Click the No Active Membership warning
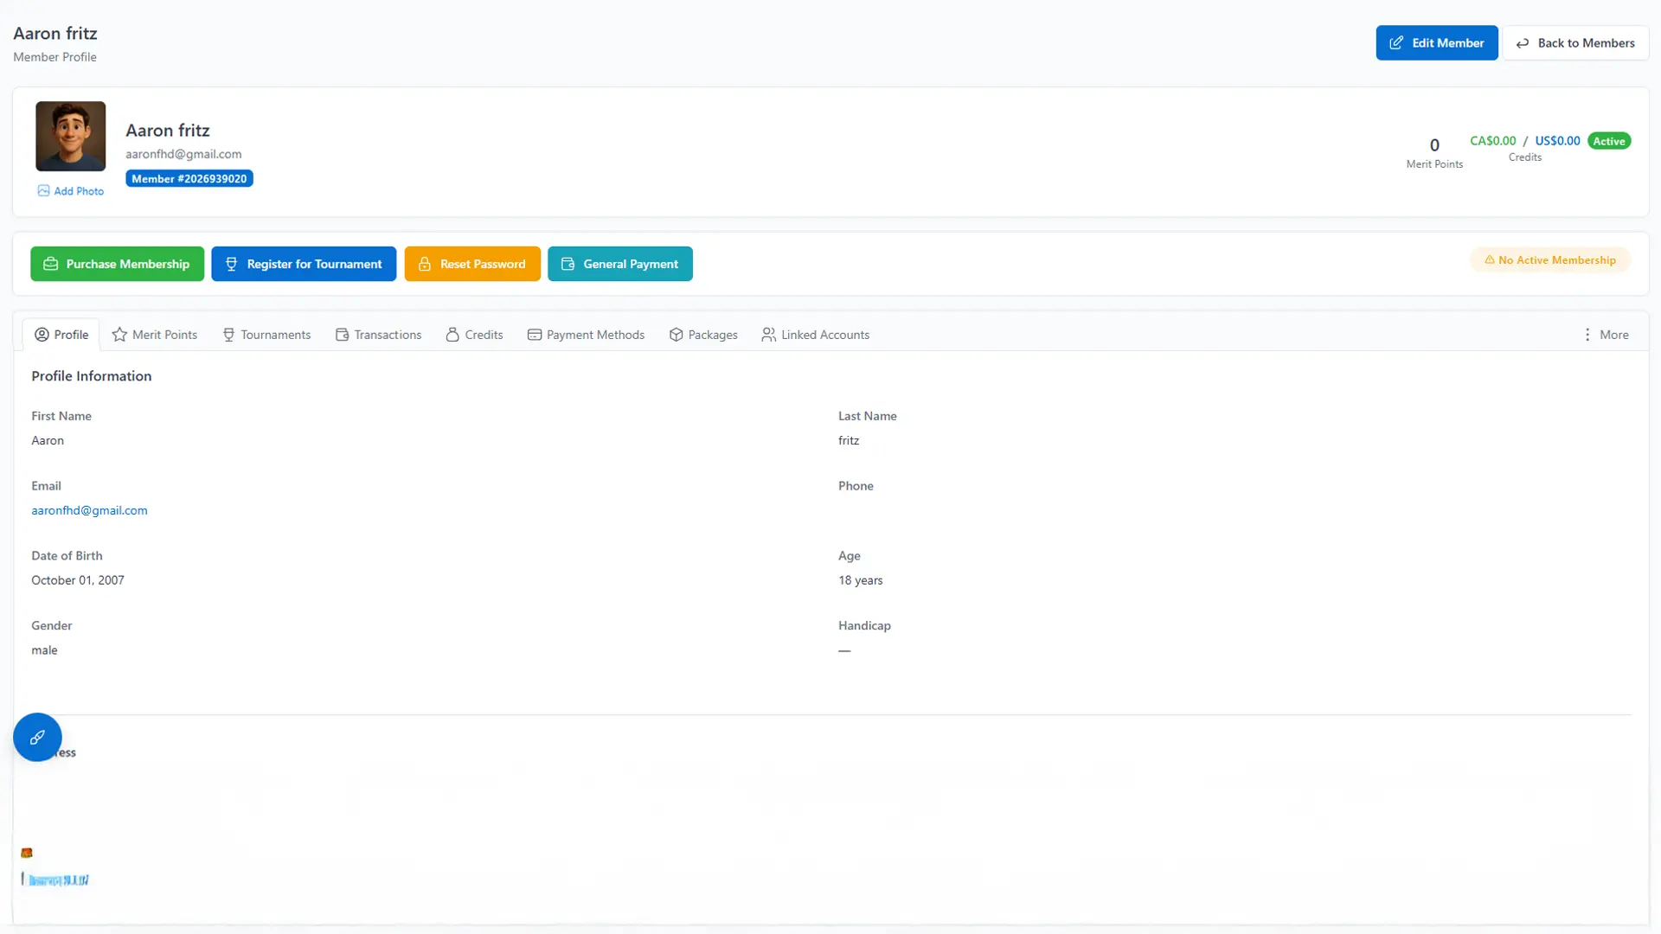 [x=1549, y=259]
